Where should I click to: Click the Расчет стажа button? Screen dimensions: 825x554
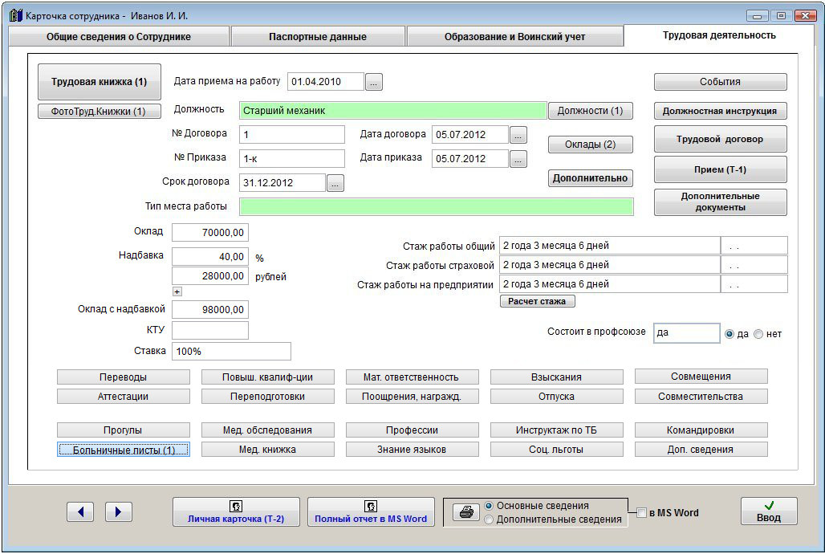click(537, 302)
